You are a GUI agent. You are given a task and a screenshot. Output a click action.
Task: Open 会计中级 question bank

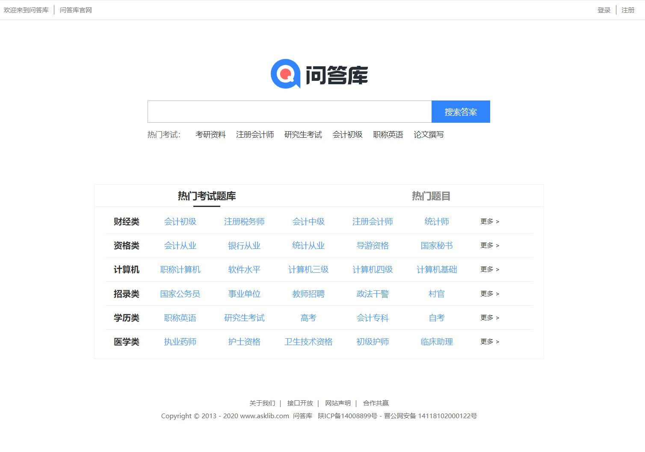[308, 222]
